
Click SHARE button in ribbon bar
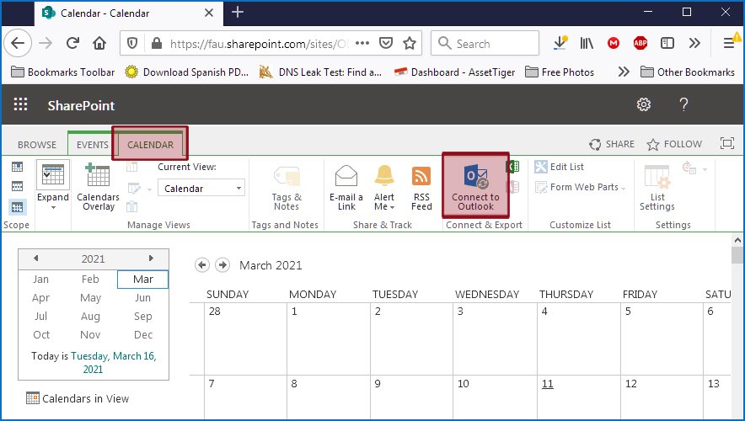click(x=612, y=144)
